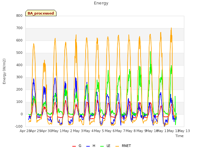
Task: Click the tallest RNET peak near May 12
Action: (171, 28)
